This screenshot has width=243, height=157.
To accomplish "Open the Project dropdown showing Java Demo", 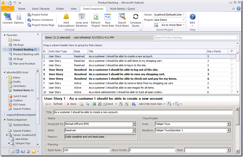I will [184, 20].
